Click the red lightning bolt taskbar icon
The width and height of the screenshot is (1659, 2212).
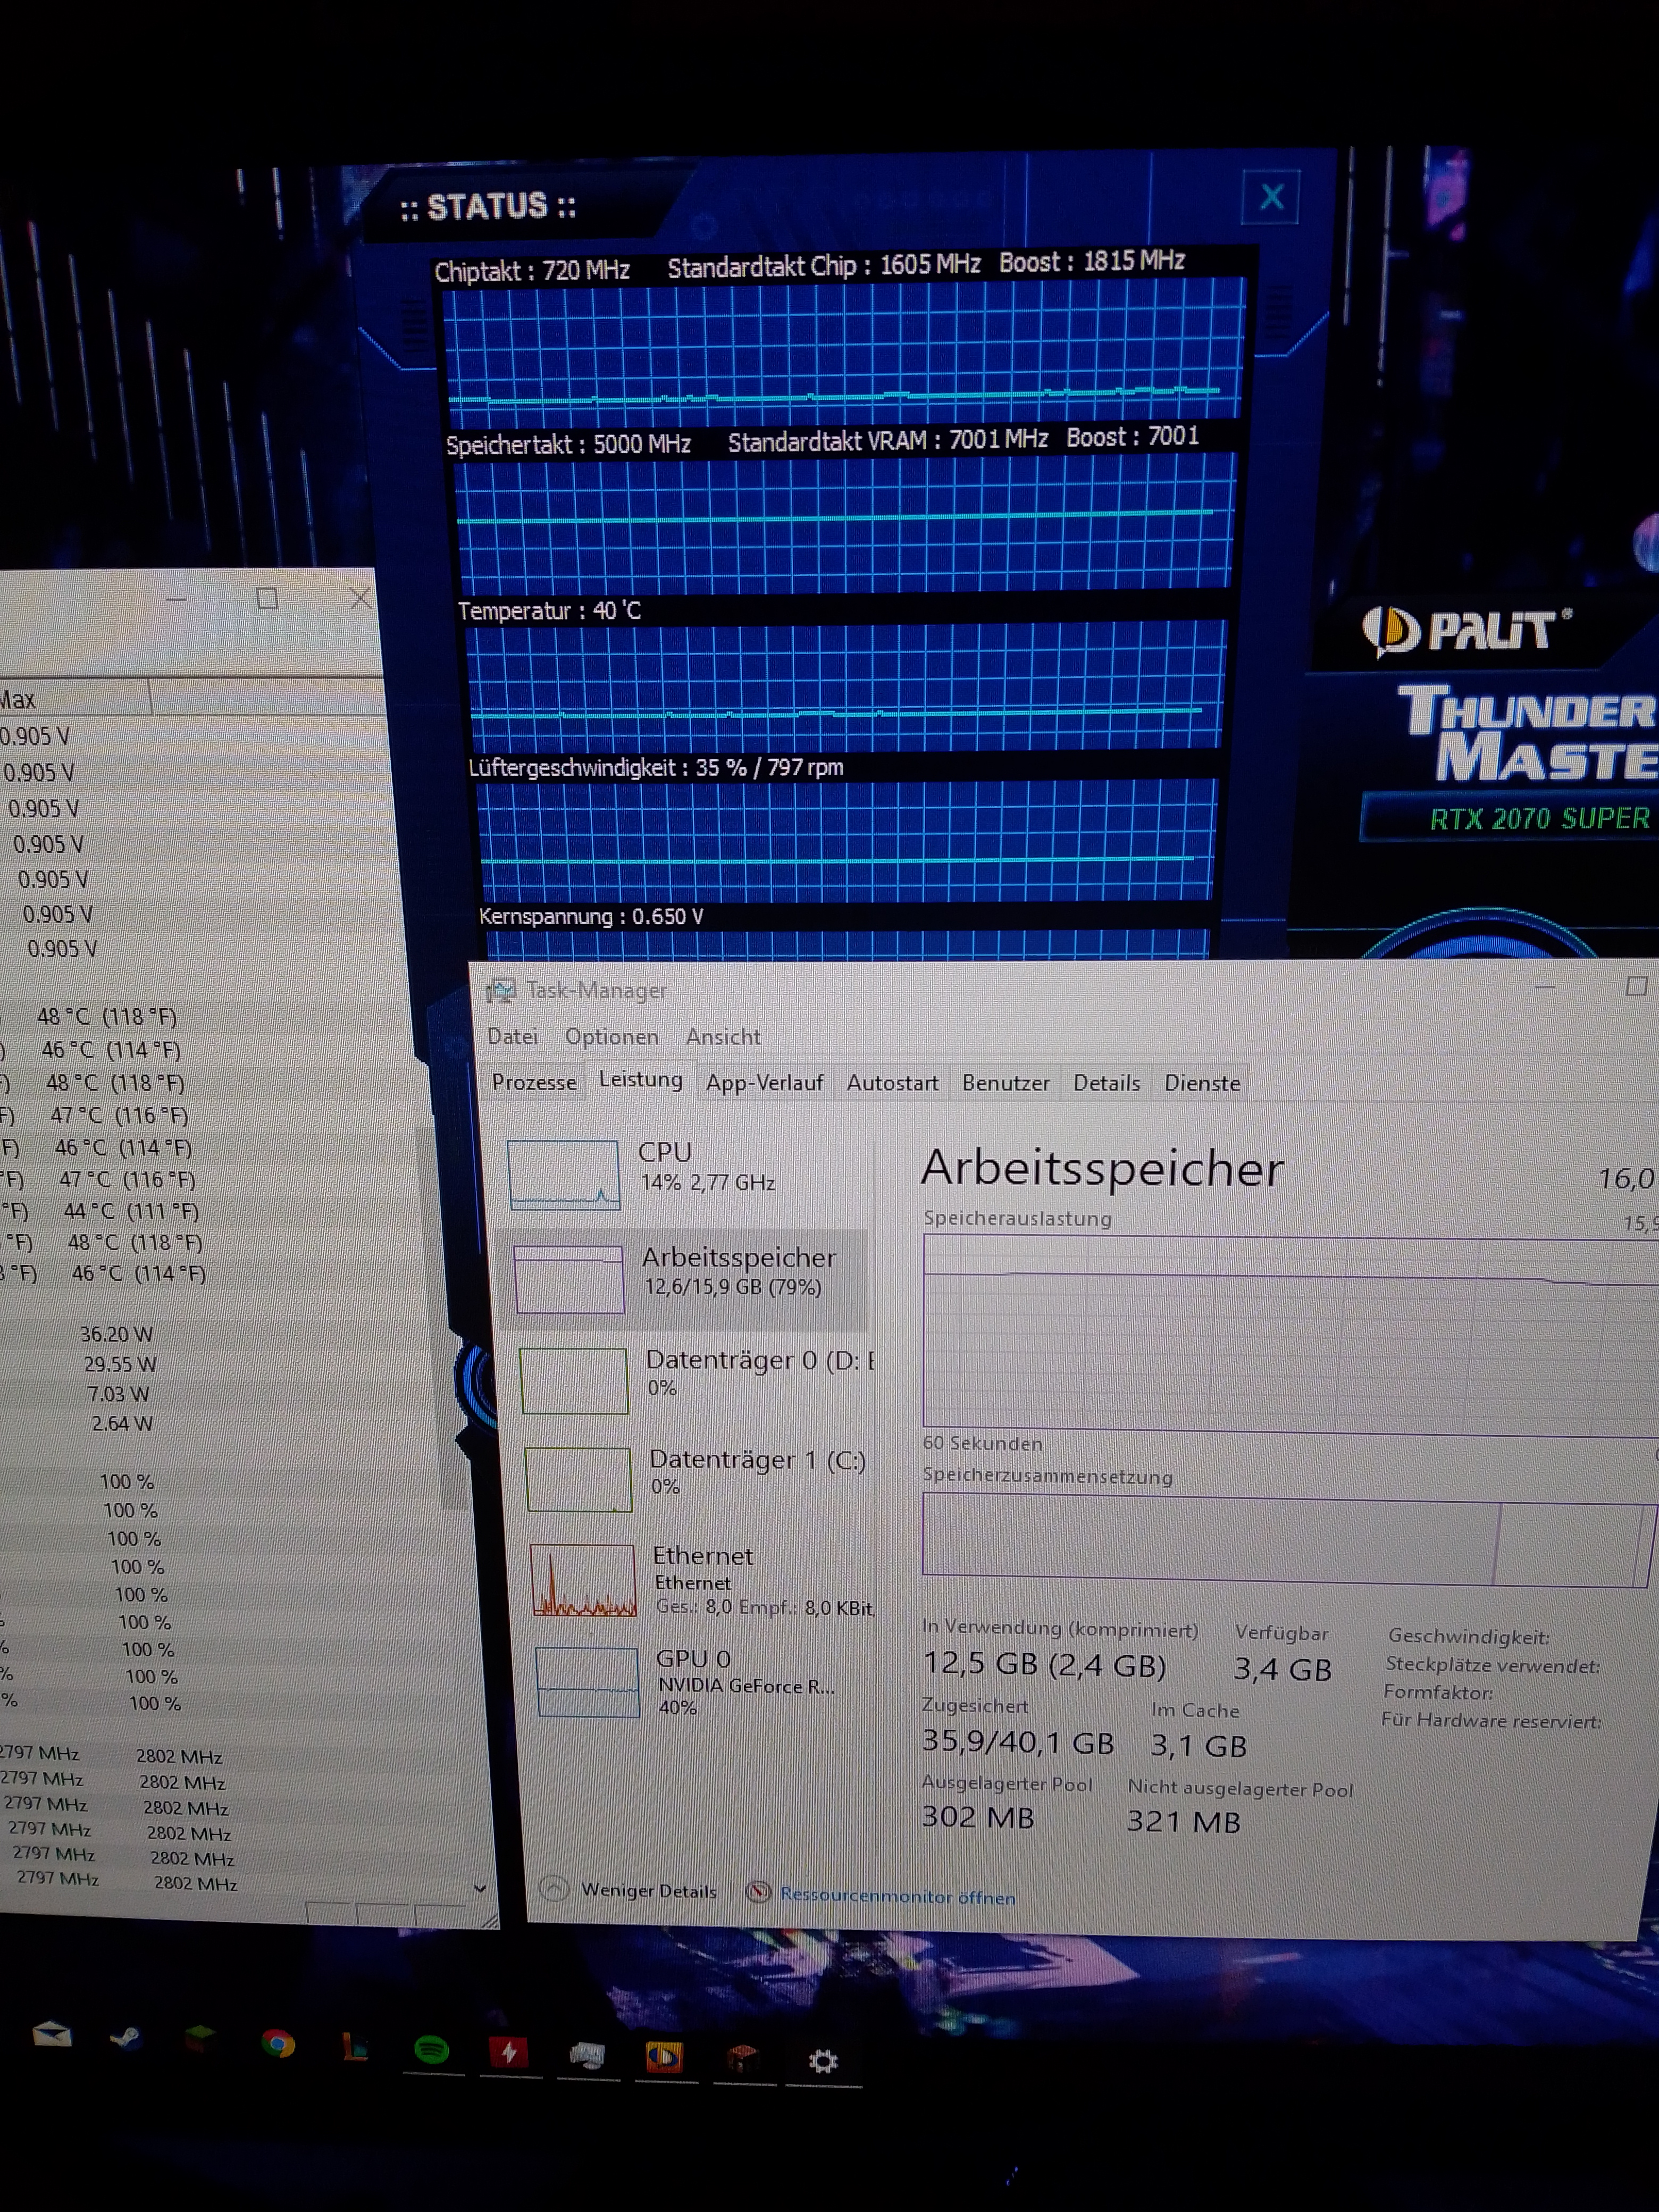[x=509, y=2053]
